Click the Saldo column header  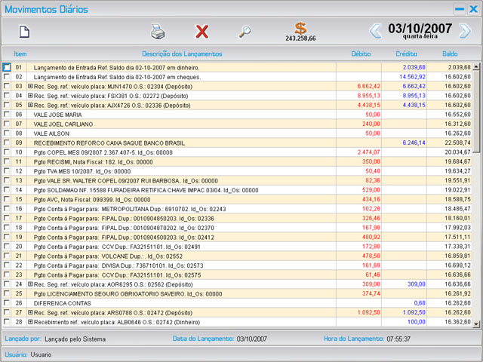tap(450, 54)
